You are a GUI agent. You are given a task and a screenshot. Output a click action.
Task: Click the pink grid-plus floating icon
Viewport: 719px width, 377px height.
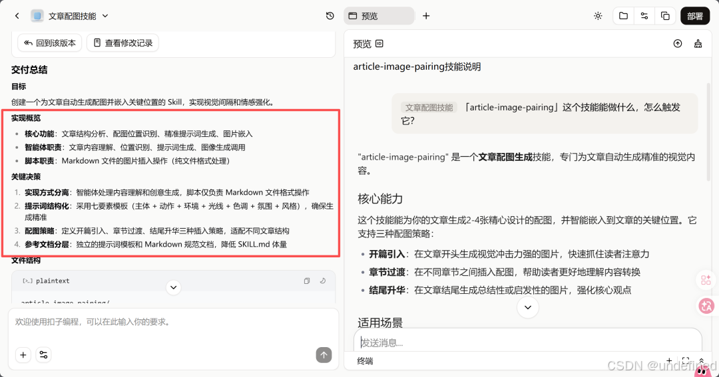pyautogui.click(x=706, y=280)
